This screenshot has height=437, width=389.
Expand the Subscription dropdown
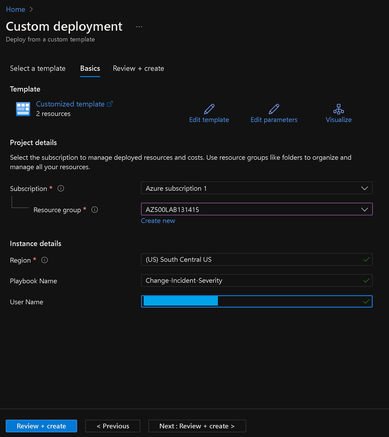click(x=257, y=188)
